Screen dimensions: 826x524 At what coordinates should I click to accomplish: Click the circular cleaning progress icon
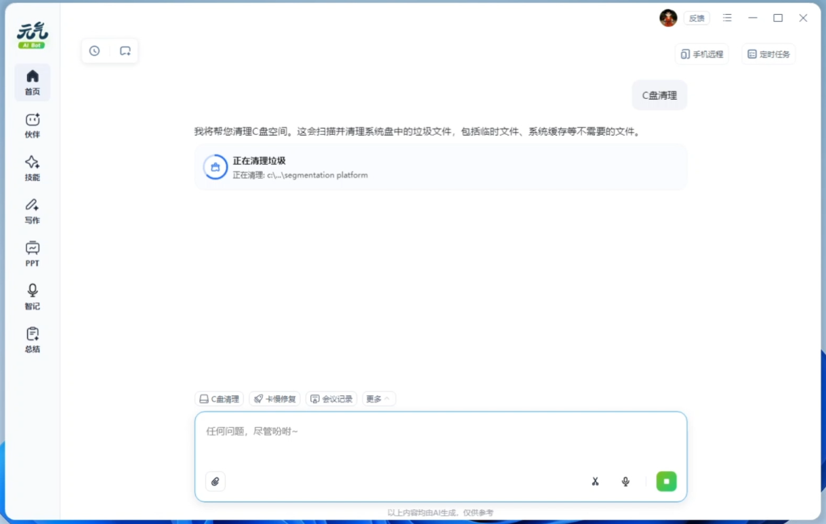(x=215, y=167)
